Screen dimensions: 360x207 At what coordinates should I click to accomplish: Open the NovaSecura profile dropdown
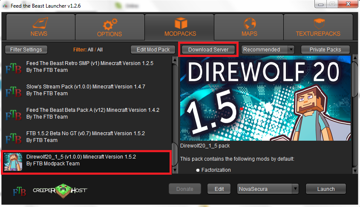pos(268,189)
